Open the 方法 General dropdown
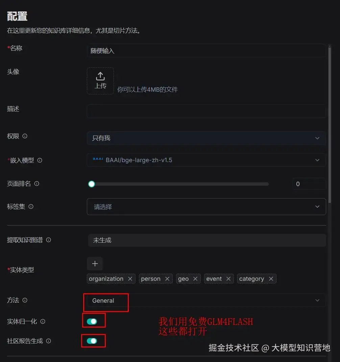Viewport: 340px width, 362px height. (207, 300)
